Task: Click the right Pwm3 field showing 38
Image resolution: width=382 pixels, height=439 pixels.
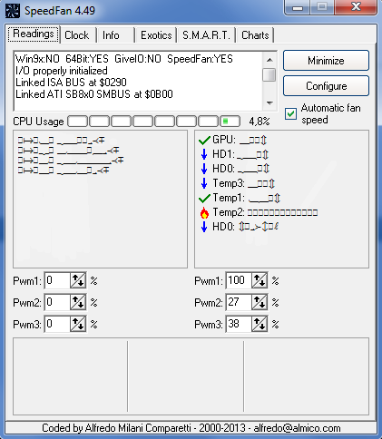Action: [239, 324]
